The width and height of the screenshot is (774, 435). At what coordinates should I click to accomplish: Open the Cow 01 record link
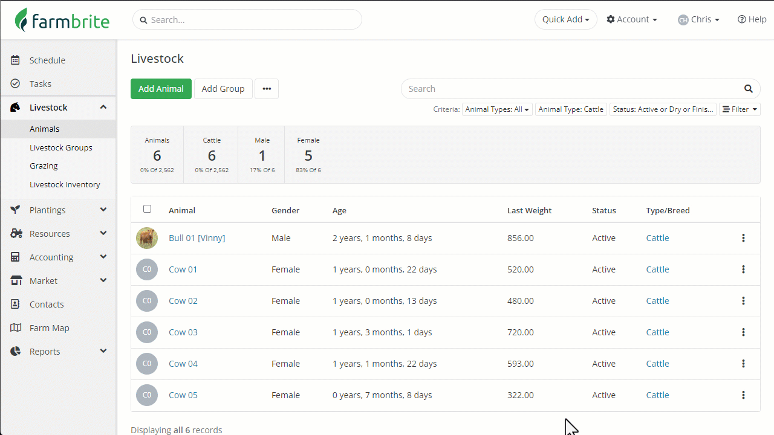click(183, 269)
